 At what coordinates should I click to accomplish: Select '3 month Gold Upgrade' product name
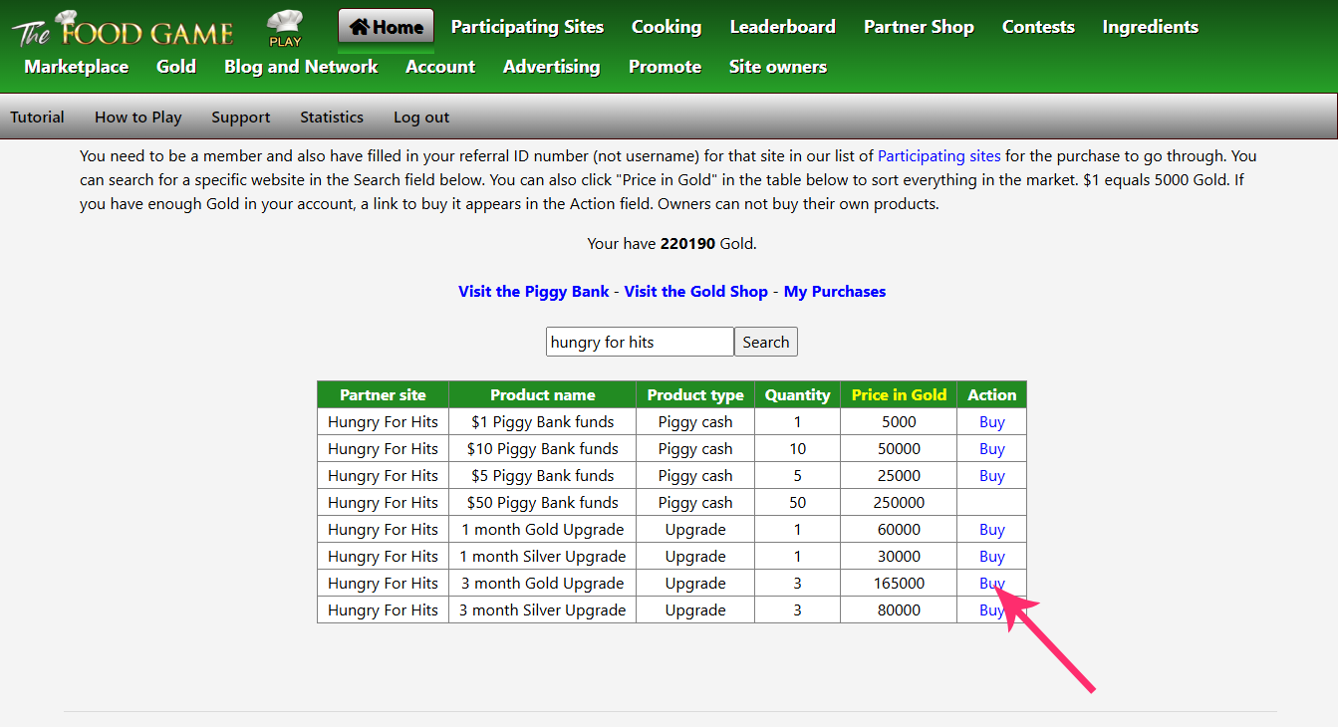click(x=543, y=584)
